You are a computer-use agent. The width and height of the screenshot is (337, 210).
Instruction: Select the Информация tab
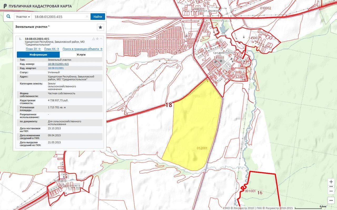pos(38,55)
